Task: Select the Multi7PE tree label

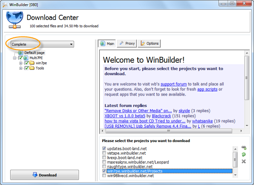Action: (36, 58)
